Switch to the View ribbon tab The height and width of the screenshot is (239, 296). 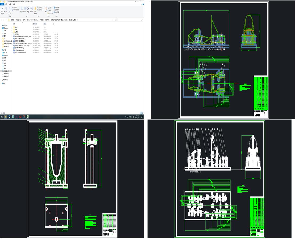tap(14, 4)
